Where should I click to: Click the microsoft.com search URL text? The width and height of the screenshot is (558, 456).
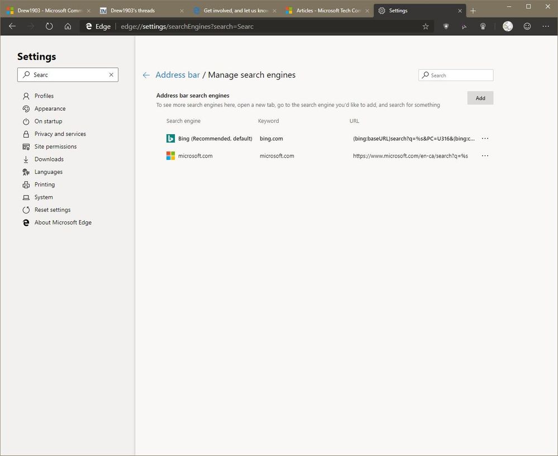tap(411, 155)
